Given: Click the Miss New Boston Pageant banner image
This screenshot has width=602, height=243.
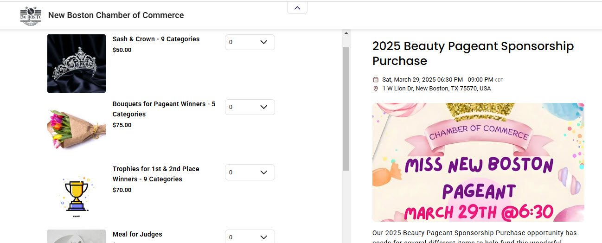Looking at the screenshot, I should click(478, 162).
